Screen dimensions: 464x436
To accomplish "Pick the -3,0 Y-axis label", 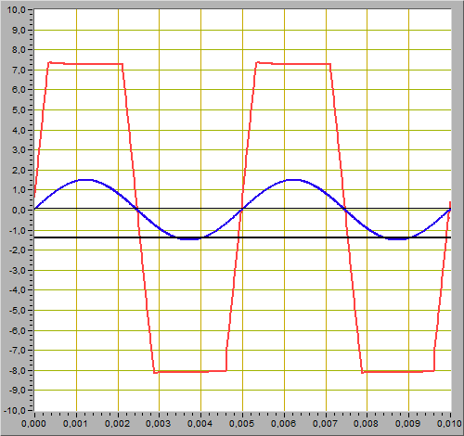I will coord(17,271).
